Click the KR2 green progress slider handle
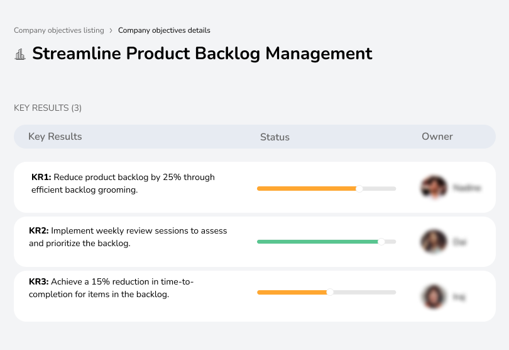Viewport: 509px width, 350px height. pyautogui.click(x=381, y=242)
